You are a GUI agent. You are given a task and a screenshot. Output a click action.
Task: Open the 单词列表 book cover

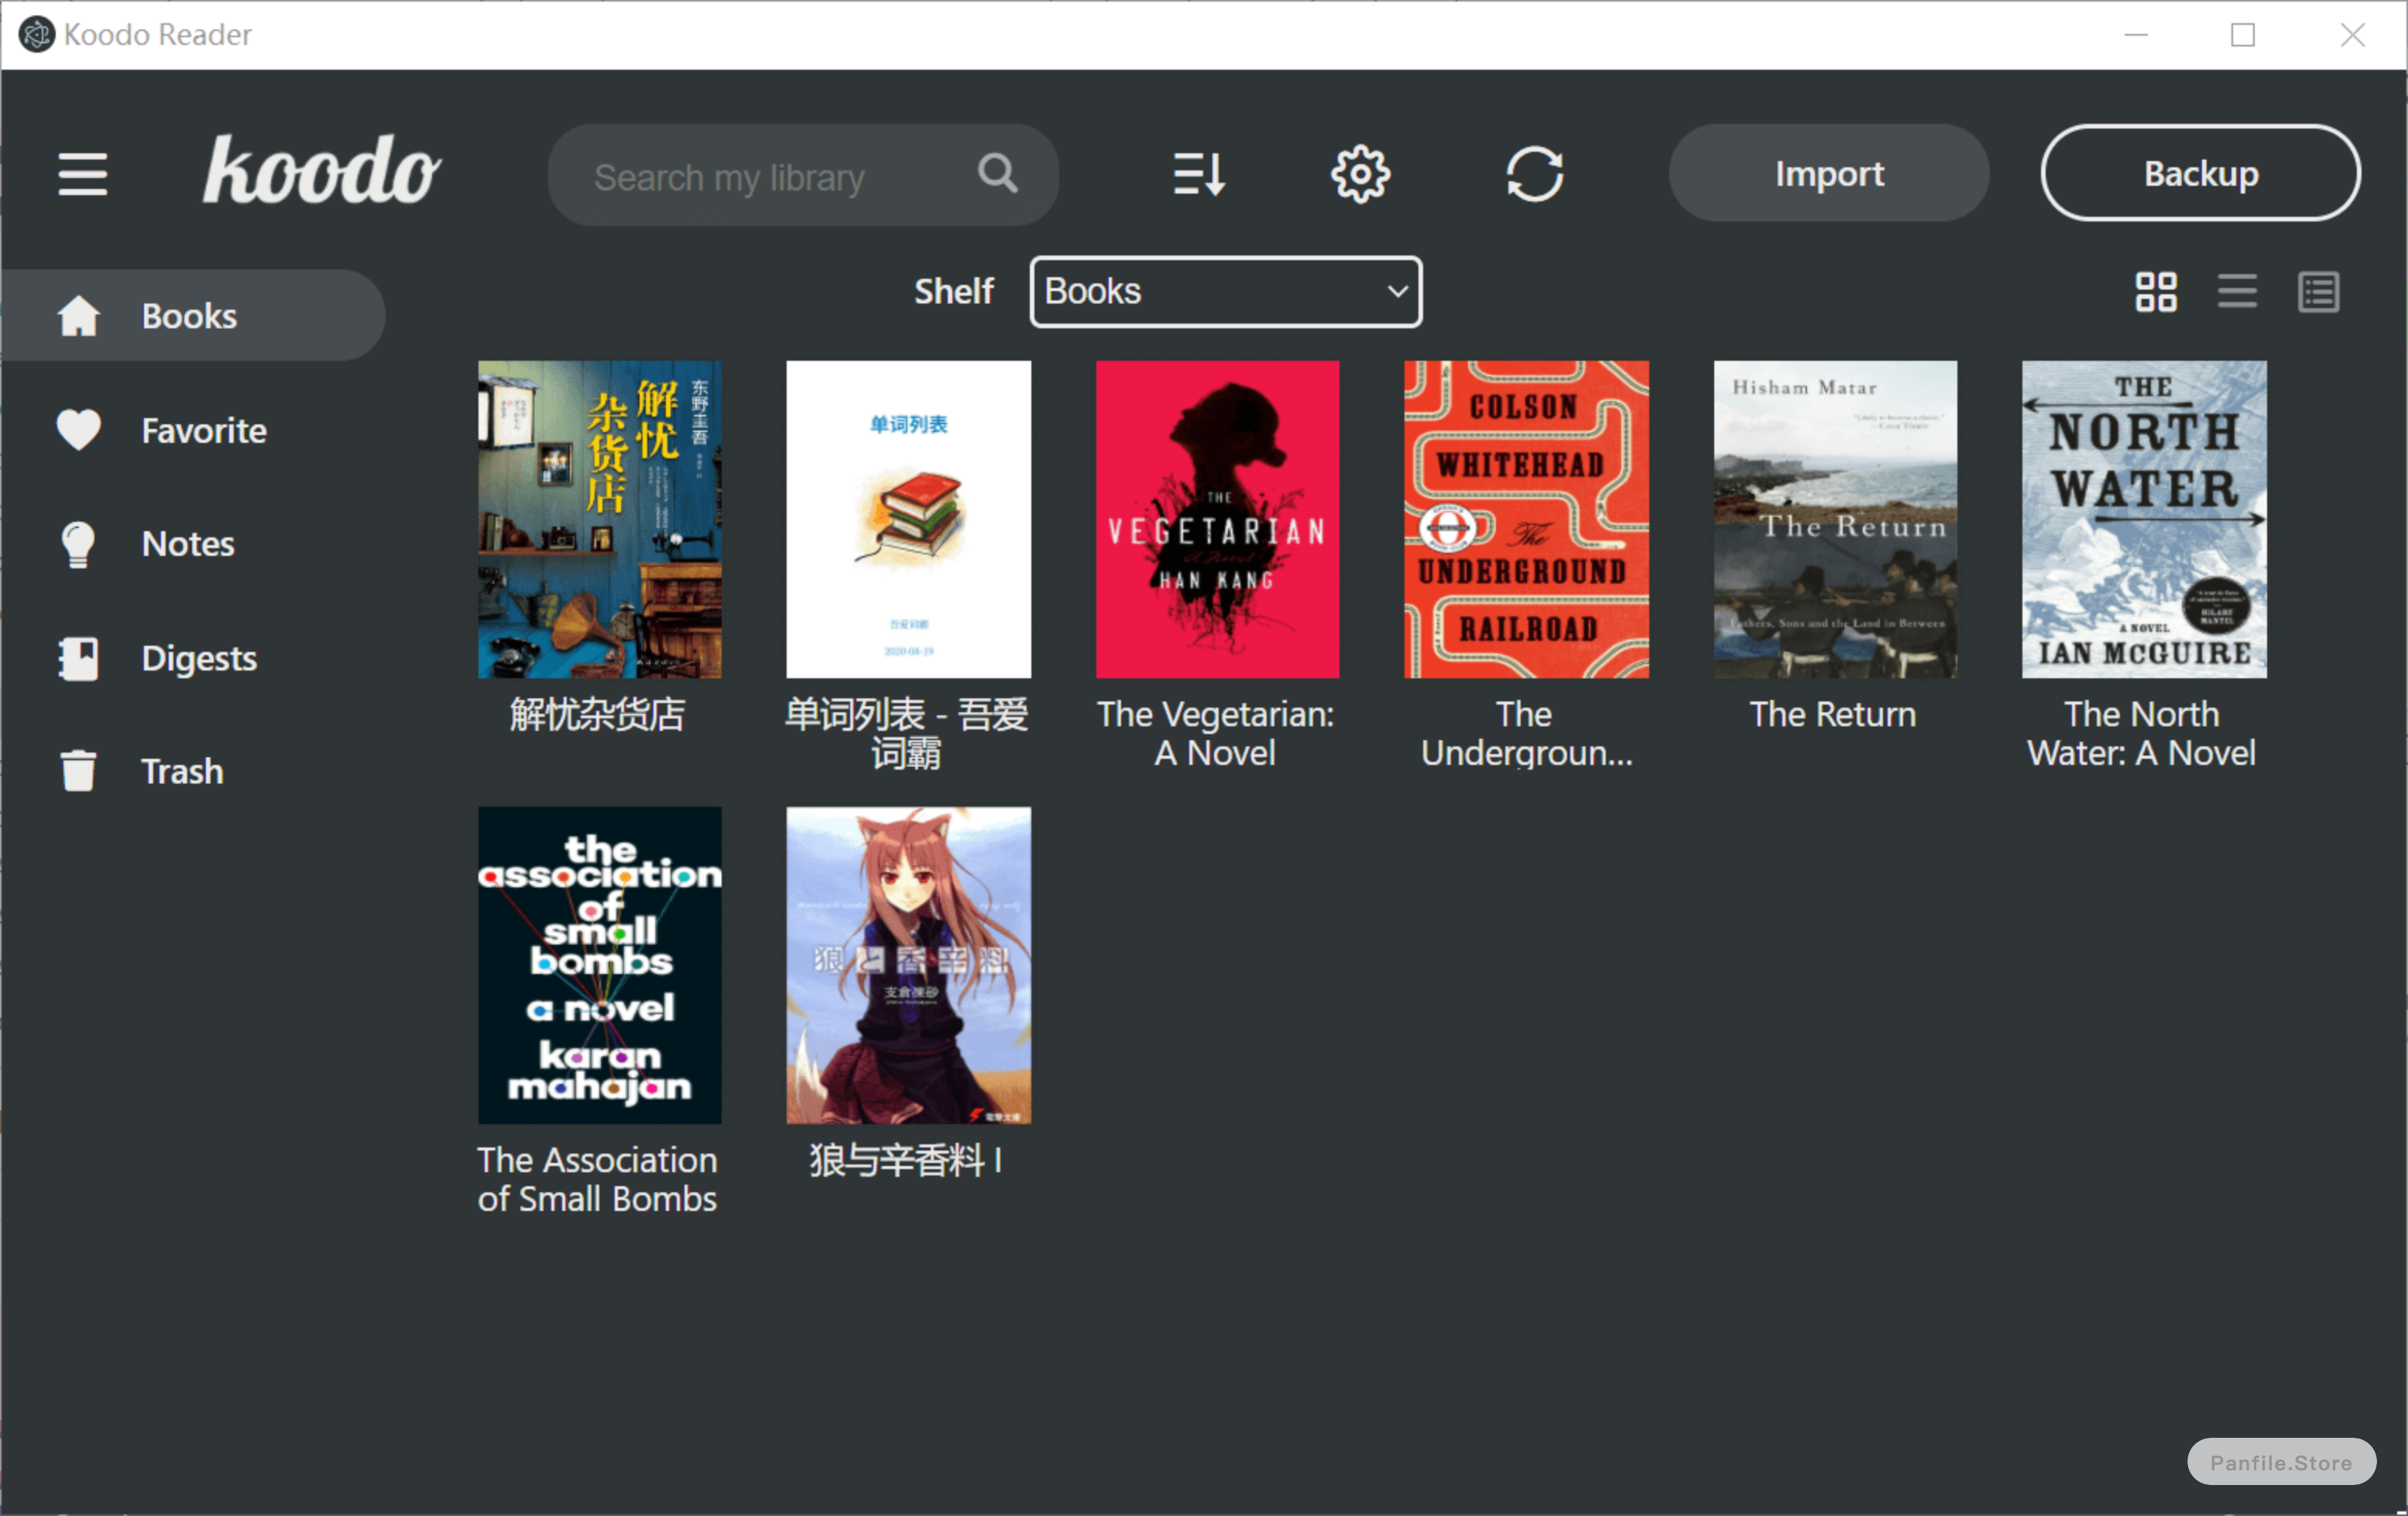[x=908, y=519]
